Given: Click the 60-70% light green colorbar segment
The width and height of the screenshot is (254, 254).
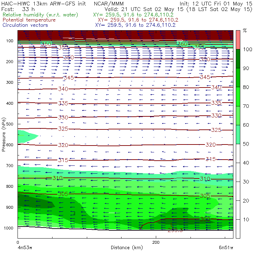Looking at the screenshot, I should 238,115.
